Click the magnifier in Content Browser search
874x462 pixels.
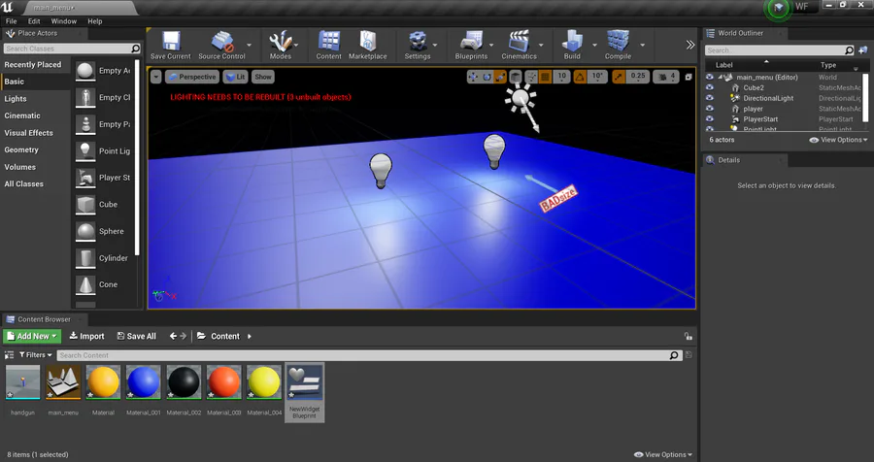coord(674,355)
